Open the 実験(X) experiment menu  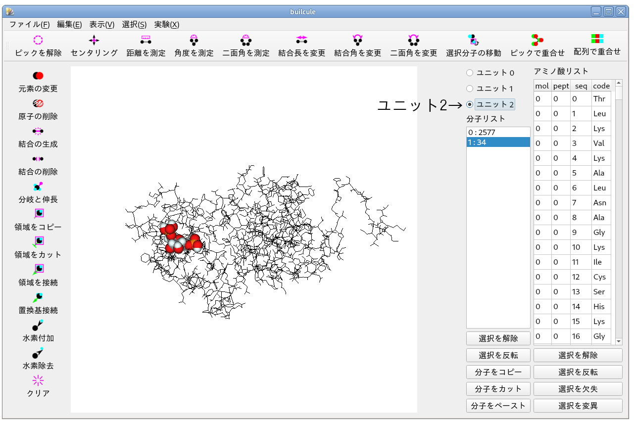166,25
